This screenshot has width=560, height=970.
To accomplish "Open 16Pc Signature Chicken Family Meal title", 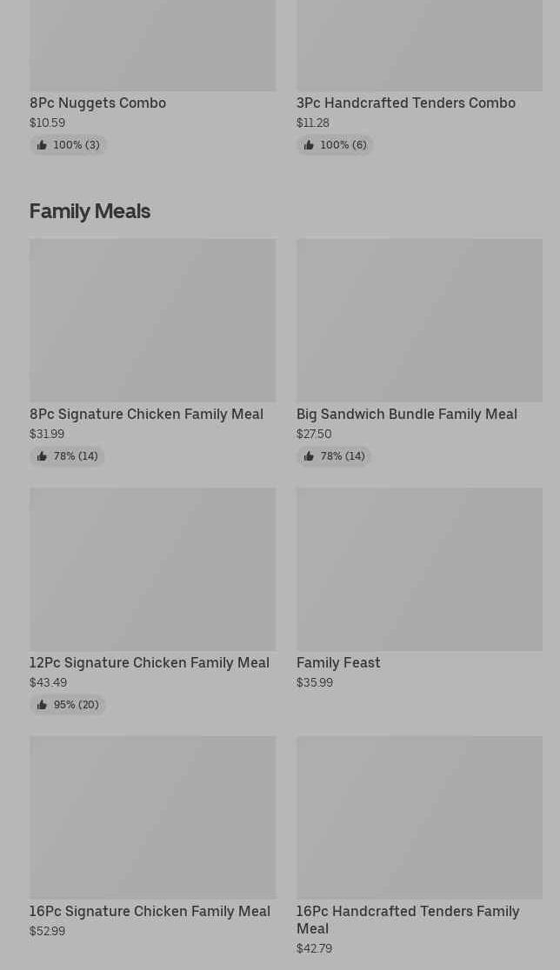I will (150, 911).
